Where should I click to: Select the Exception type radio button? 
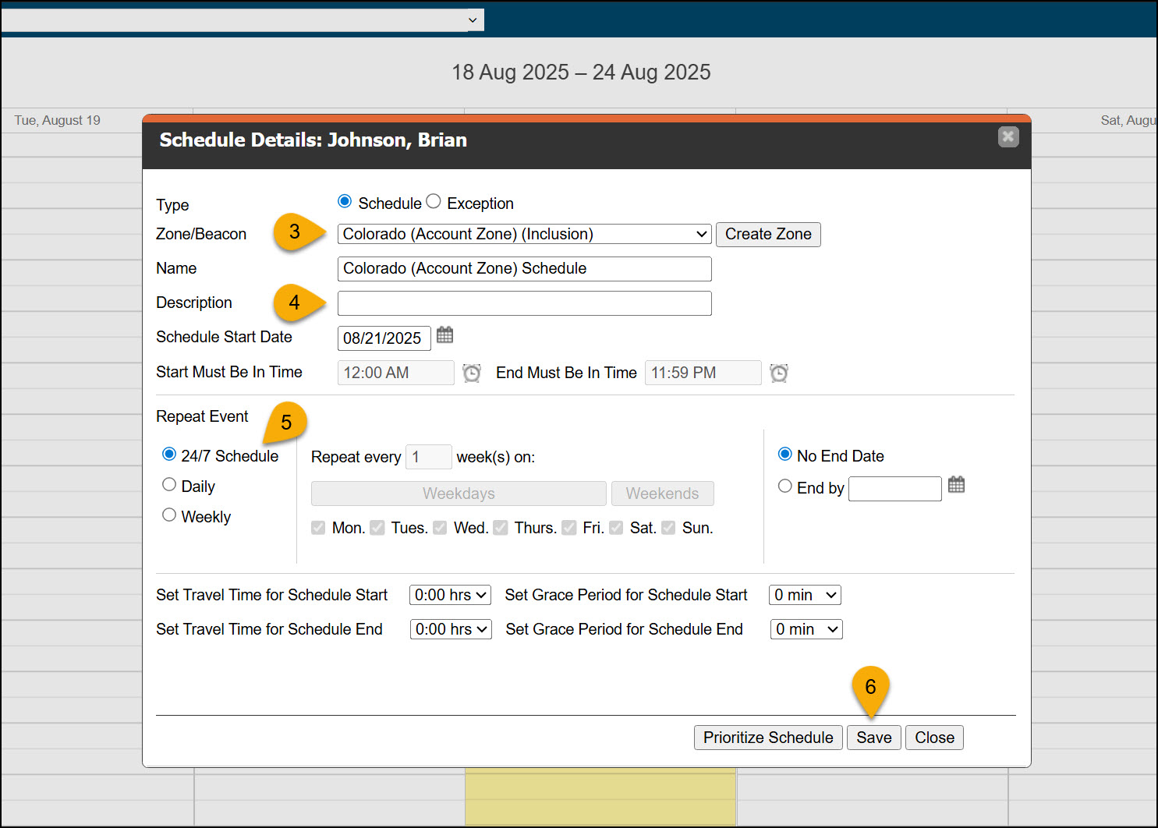pyautogui.click(x=434, y=202)
